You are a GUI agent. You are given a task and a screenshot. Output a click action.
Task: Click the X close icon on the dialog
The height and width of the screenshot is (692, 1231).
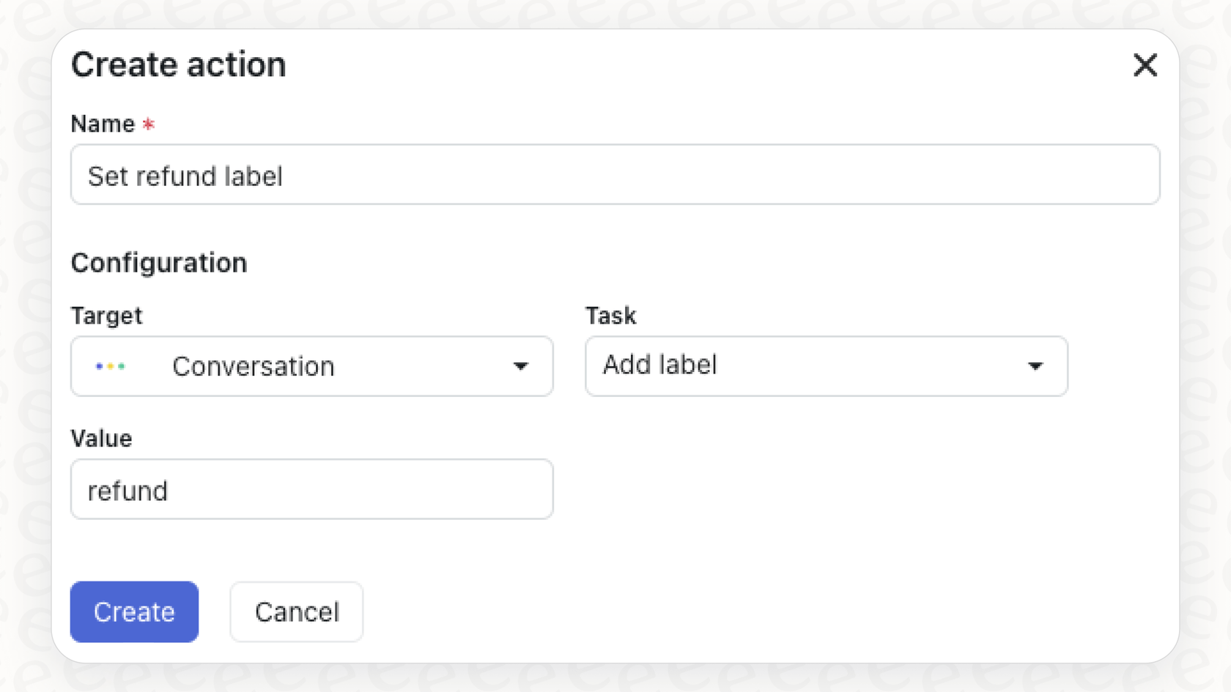click(1145, 66)
